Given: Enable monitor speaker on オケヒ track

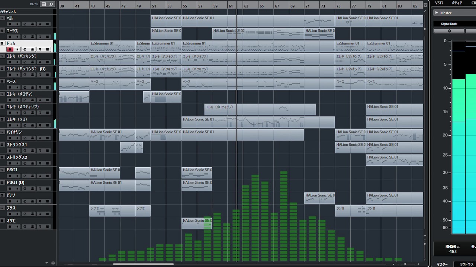Looking at the screenshot, I should tap(17, 226).
